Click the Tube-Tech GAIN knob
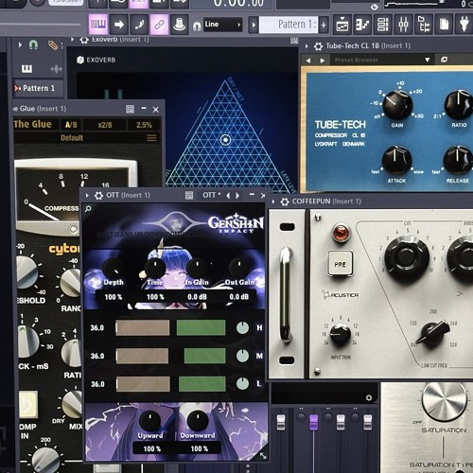The image size is (473, 473). click(x=397, y=105)
